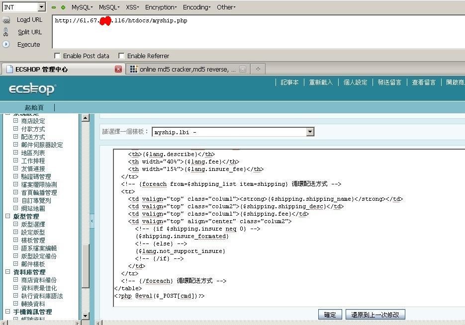Click the green plus icon in HackBar
465x325 pixels.
click(x=63, y=7)
